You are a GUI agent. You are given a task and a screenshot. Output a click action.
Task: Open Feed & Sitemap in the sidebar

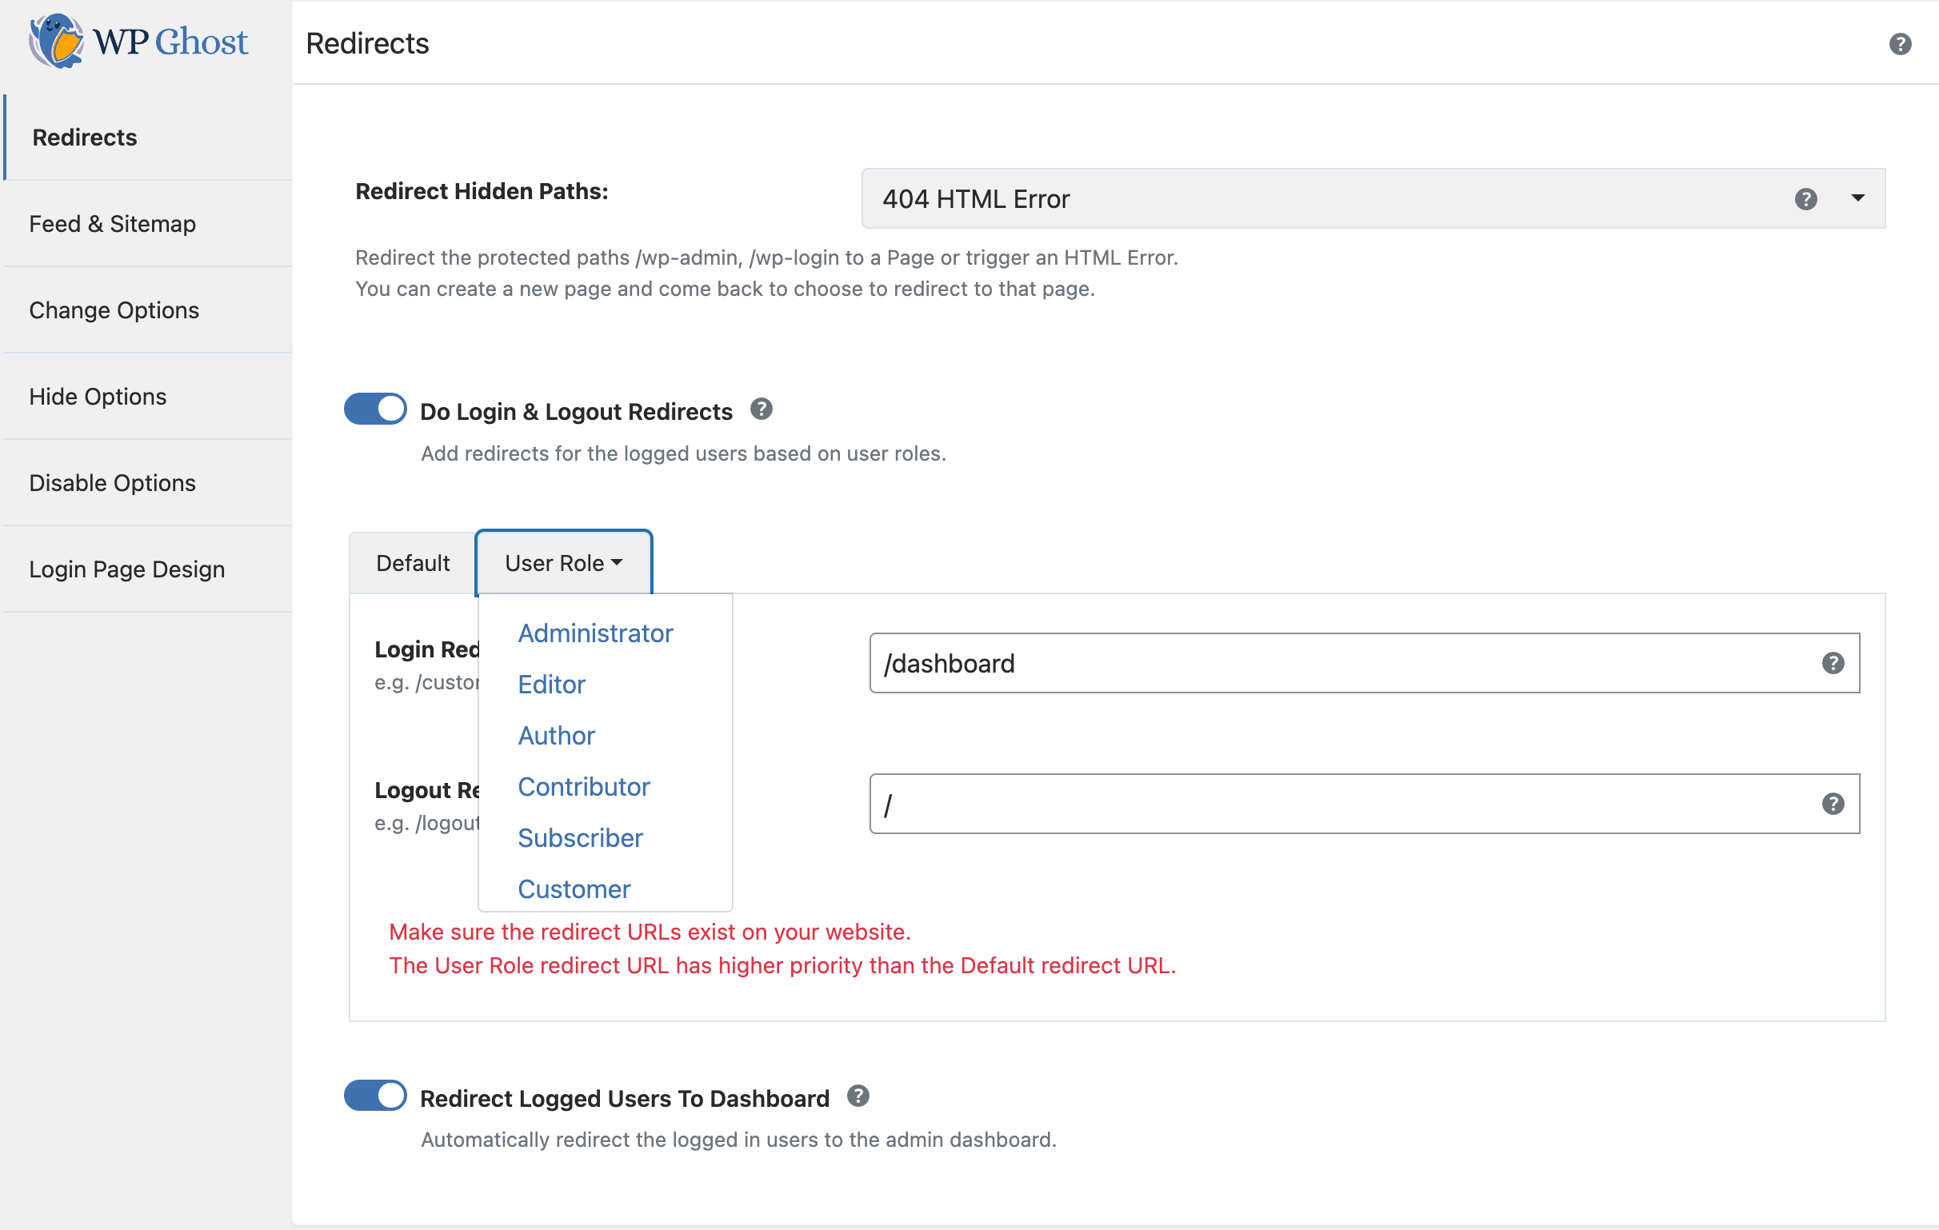point(113,224)
